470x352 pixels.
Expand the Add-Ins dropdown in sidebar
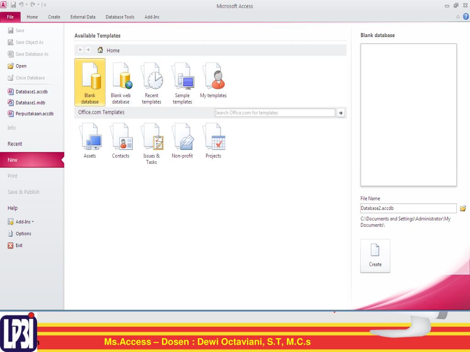coord(21,222)
